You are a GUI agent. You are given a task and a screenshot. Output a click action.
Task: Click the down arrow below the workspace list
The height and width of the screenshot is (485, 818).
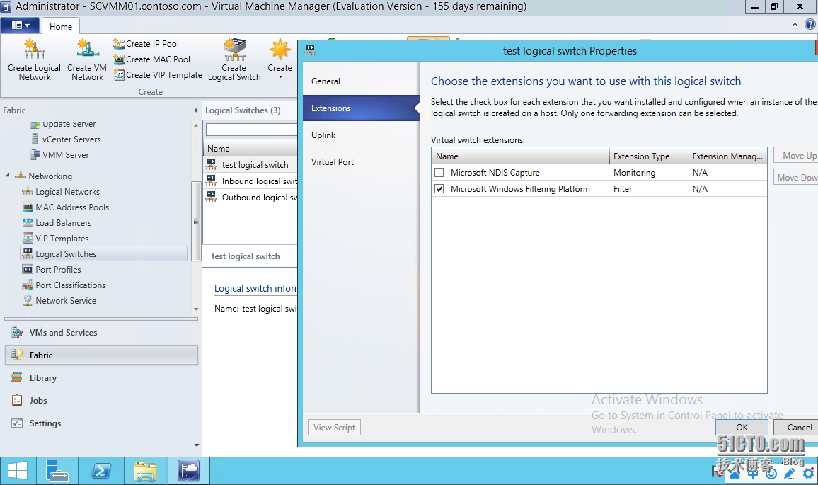pos(197,445)
